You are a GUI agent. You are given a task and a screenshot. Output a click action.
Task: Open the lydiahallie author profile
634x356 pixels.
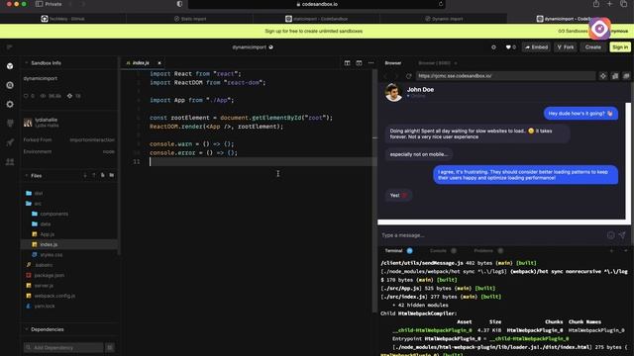[47, 120]
